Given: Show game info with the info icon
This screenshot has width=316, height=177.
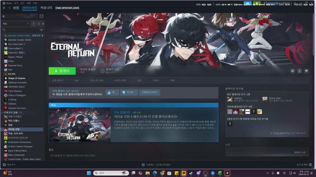Looking at the screenshot, I should pyautogui.click(x=299, y=71).
